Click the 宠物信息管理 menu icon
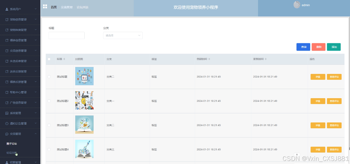 pyautogui.click(x=7, y=20)
